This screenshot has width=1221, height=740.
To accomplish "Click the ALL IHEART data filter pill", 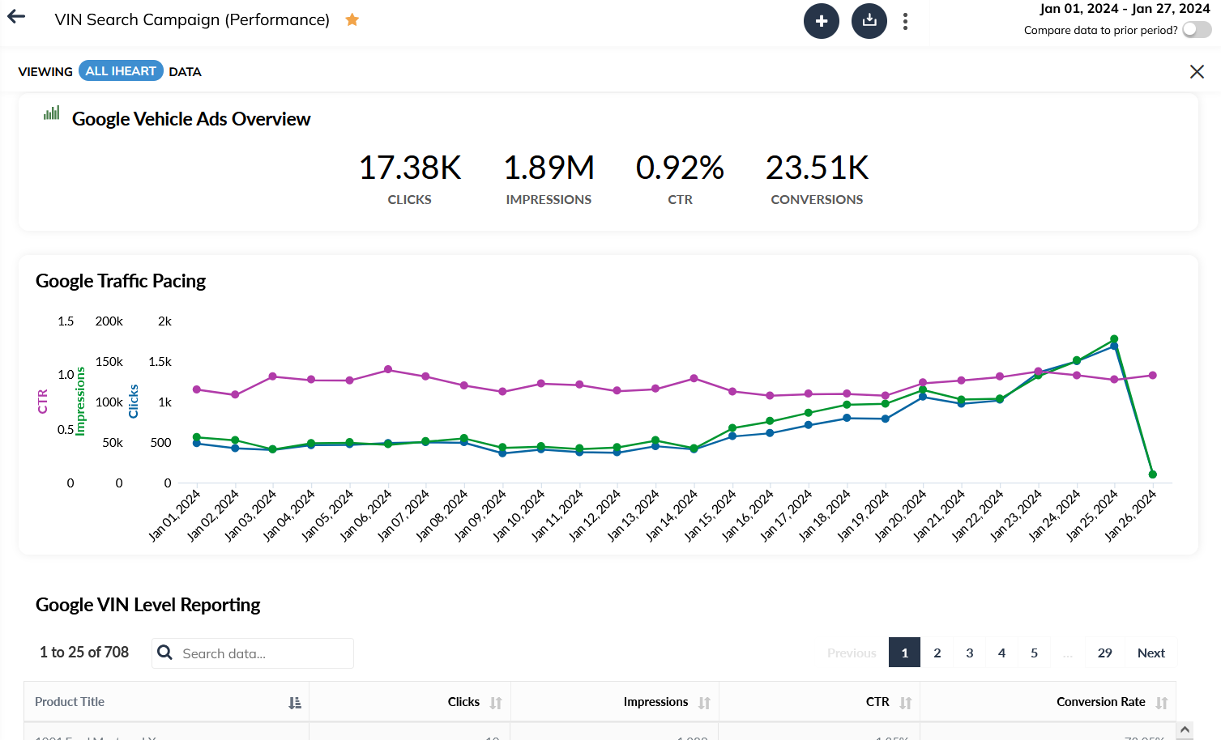I will (x=121, y=71).
